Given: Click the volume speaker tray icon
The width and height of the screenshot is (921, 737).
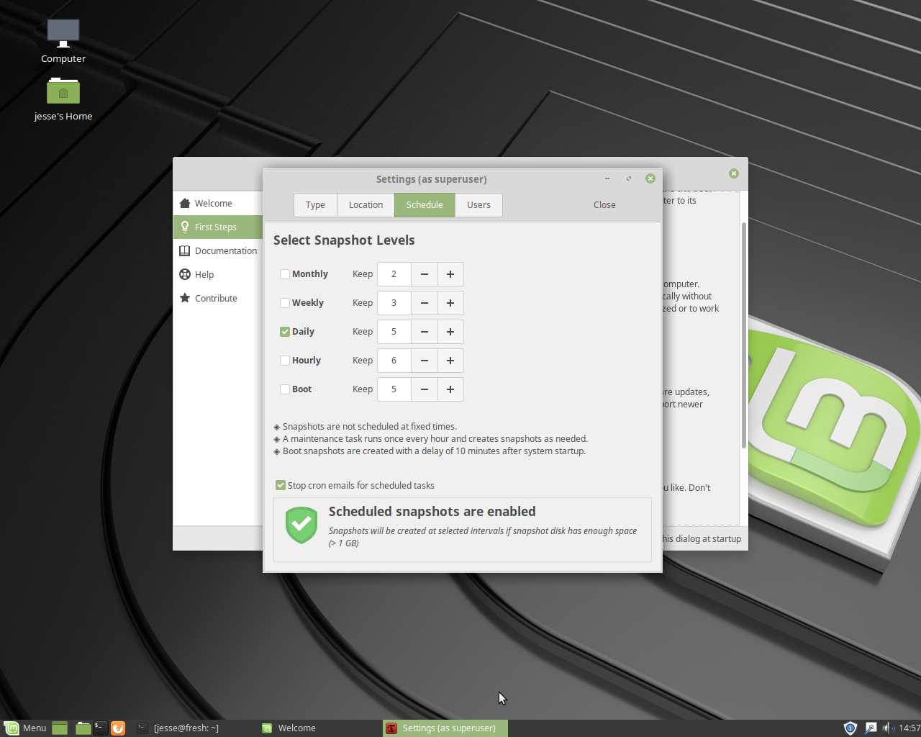Looking at the screenshot, I should 888,728.
